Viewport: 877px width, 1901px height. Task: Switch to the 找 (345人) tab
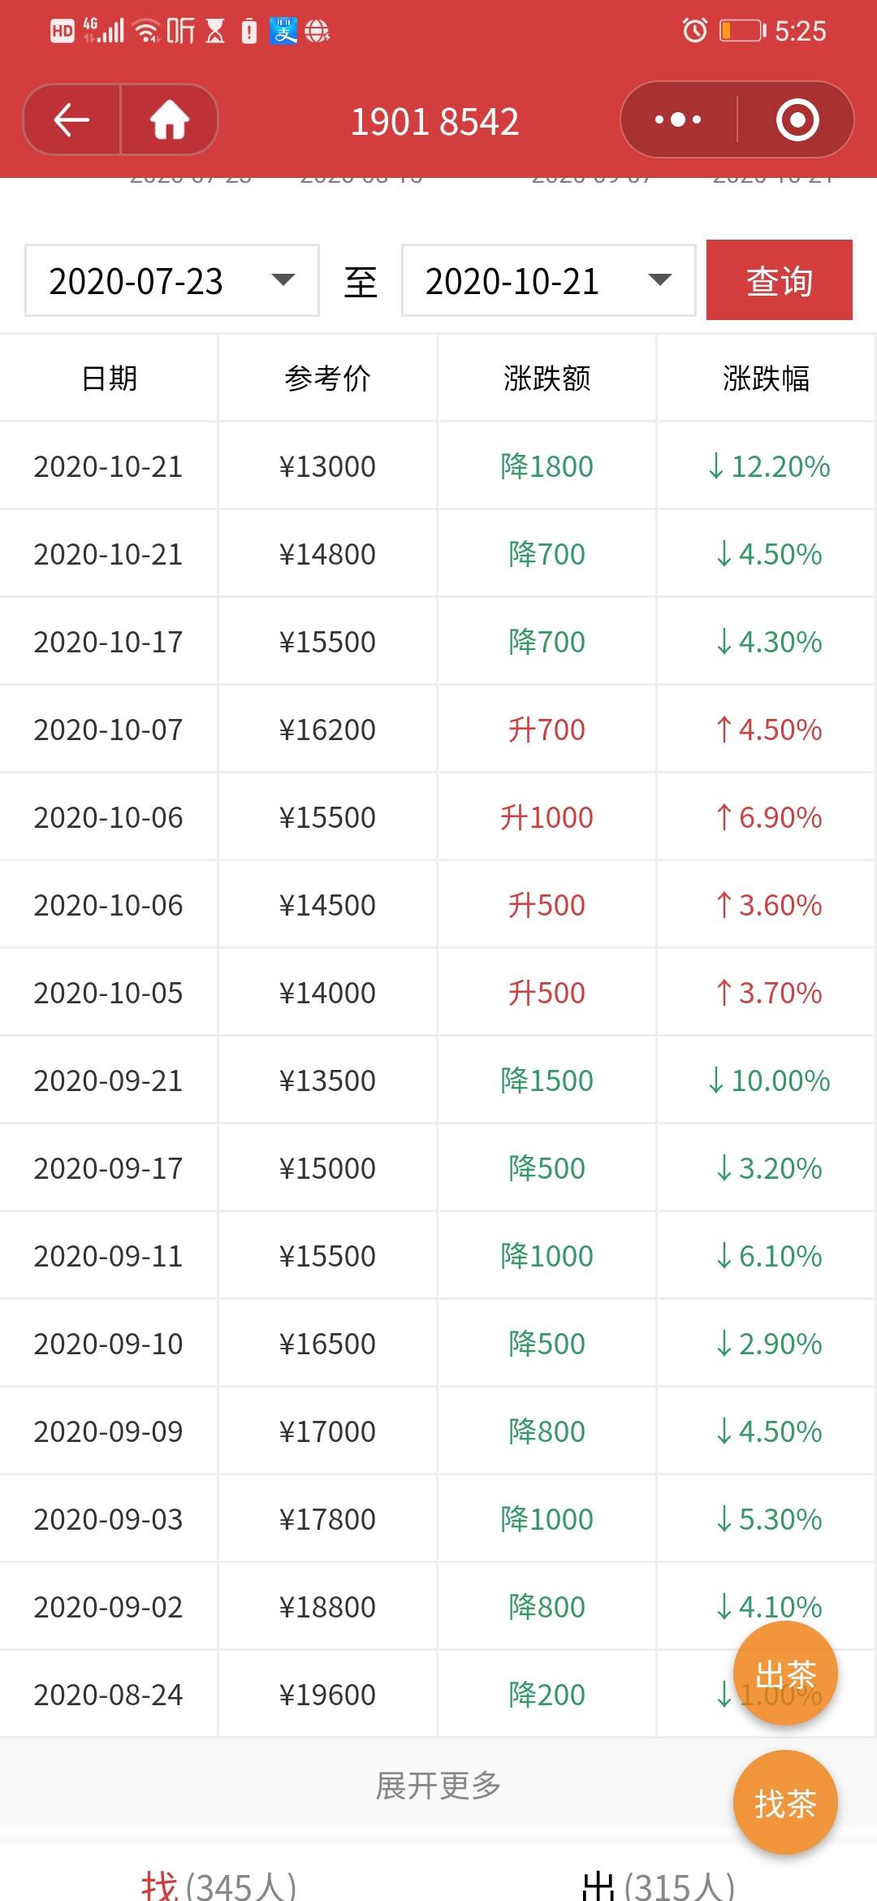(x=219, y=1885)
